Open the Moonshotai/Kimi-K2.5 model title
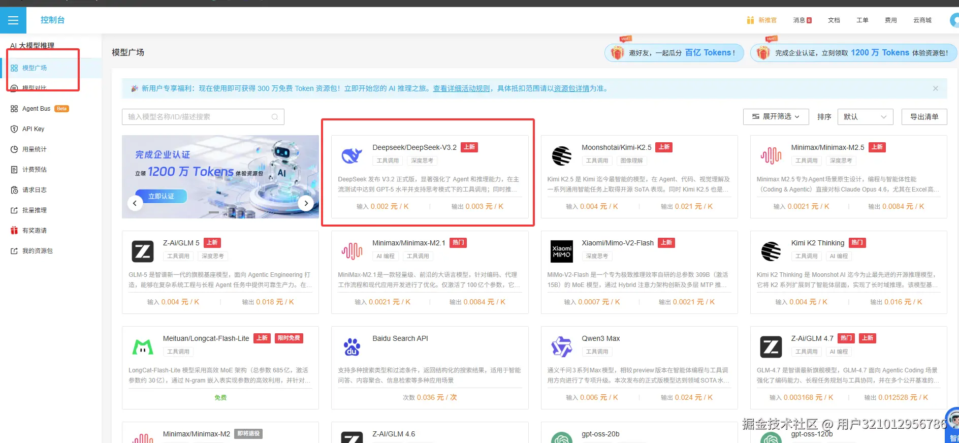The width and height of the screenshot is (959, 443). tap(616, 147)
